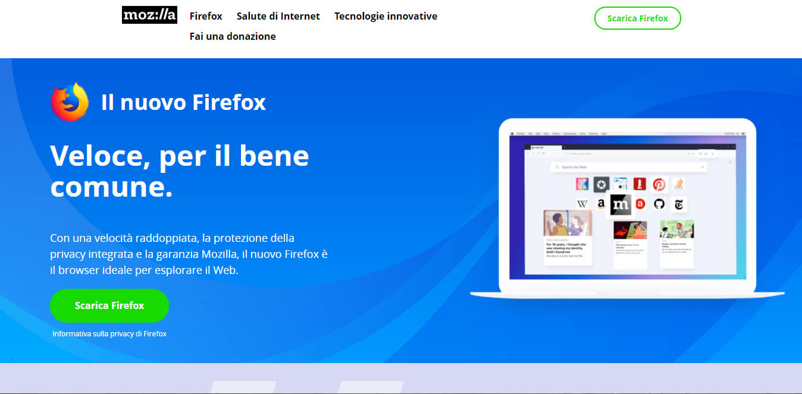The image size is (802, 394).
Task: Click the star circle tile in laptop image
Action: (x=601, y=184)
